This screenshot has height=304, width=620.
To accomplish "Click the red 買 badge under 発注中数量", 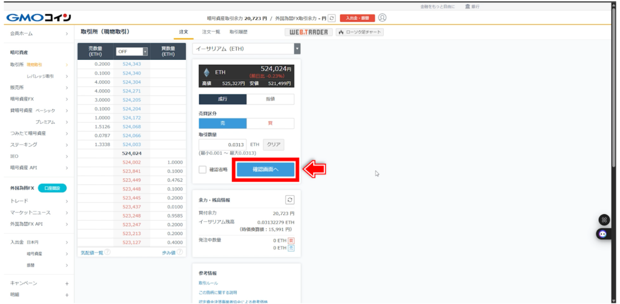I will [291, 240].
